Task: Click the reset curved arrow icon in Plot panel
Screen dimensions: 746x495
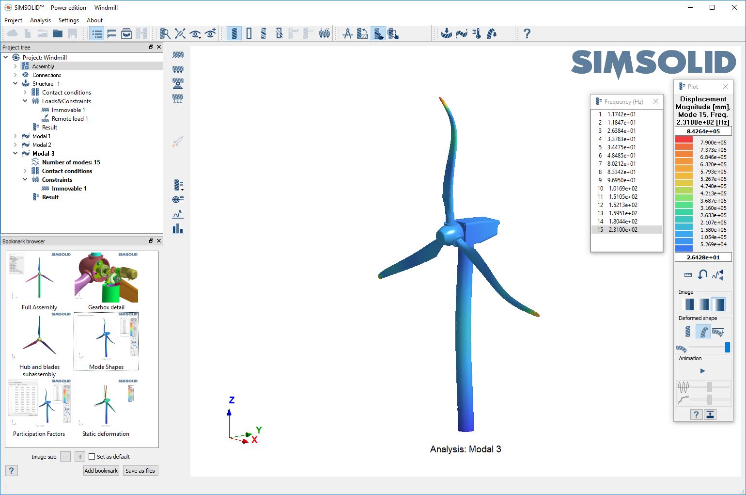Action: tap(702, 275)
